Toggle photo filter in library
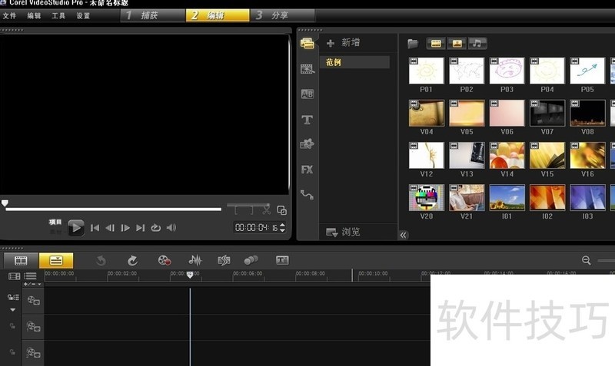Image resolution: width=615 pixels, height=366 pixels. click(x=457, y=43)
